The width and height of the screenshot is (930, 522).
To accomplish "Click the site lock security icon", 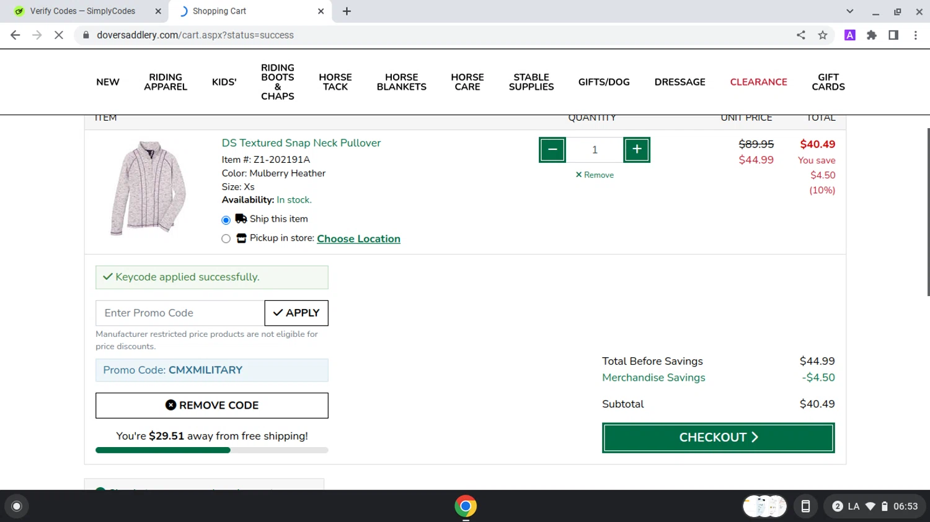I will pos(86,35).
